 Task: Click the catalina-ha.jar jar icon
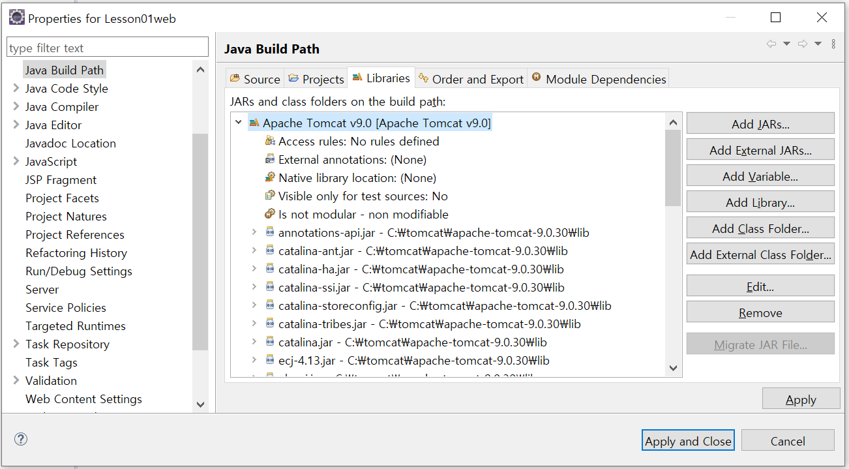coord(270,269)
